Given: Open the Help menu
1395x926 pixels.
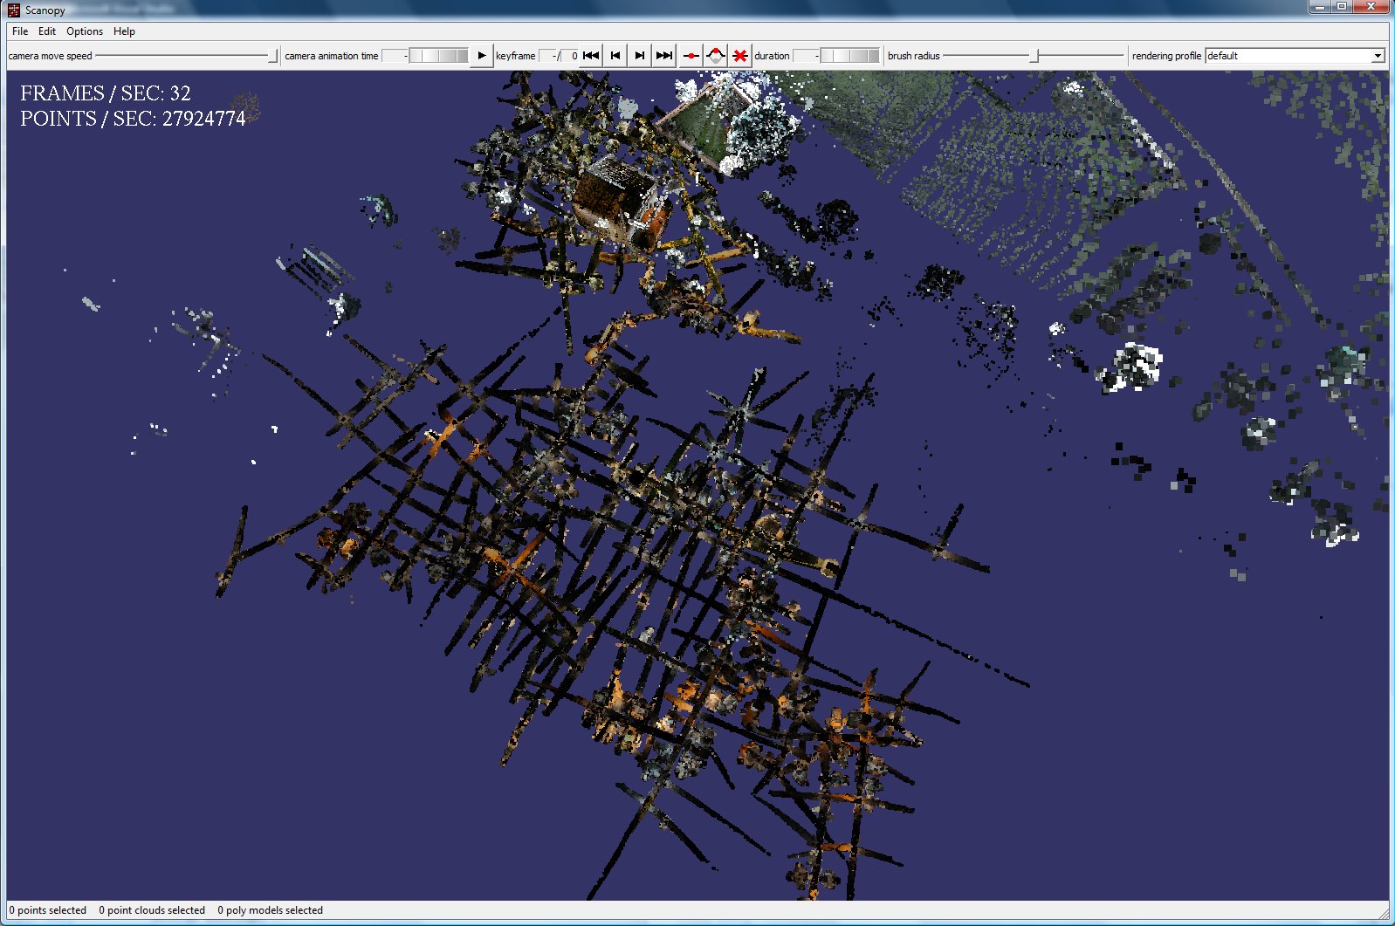Looking at the screenshot, I should pos(124,31).
